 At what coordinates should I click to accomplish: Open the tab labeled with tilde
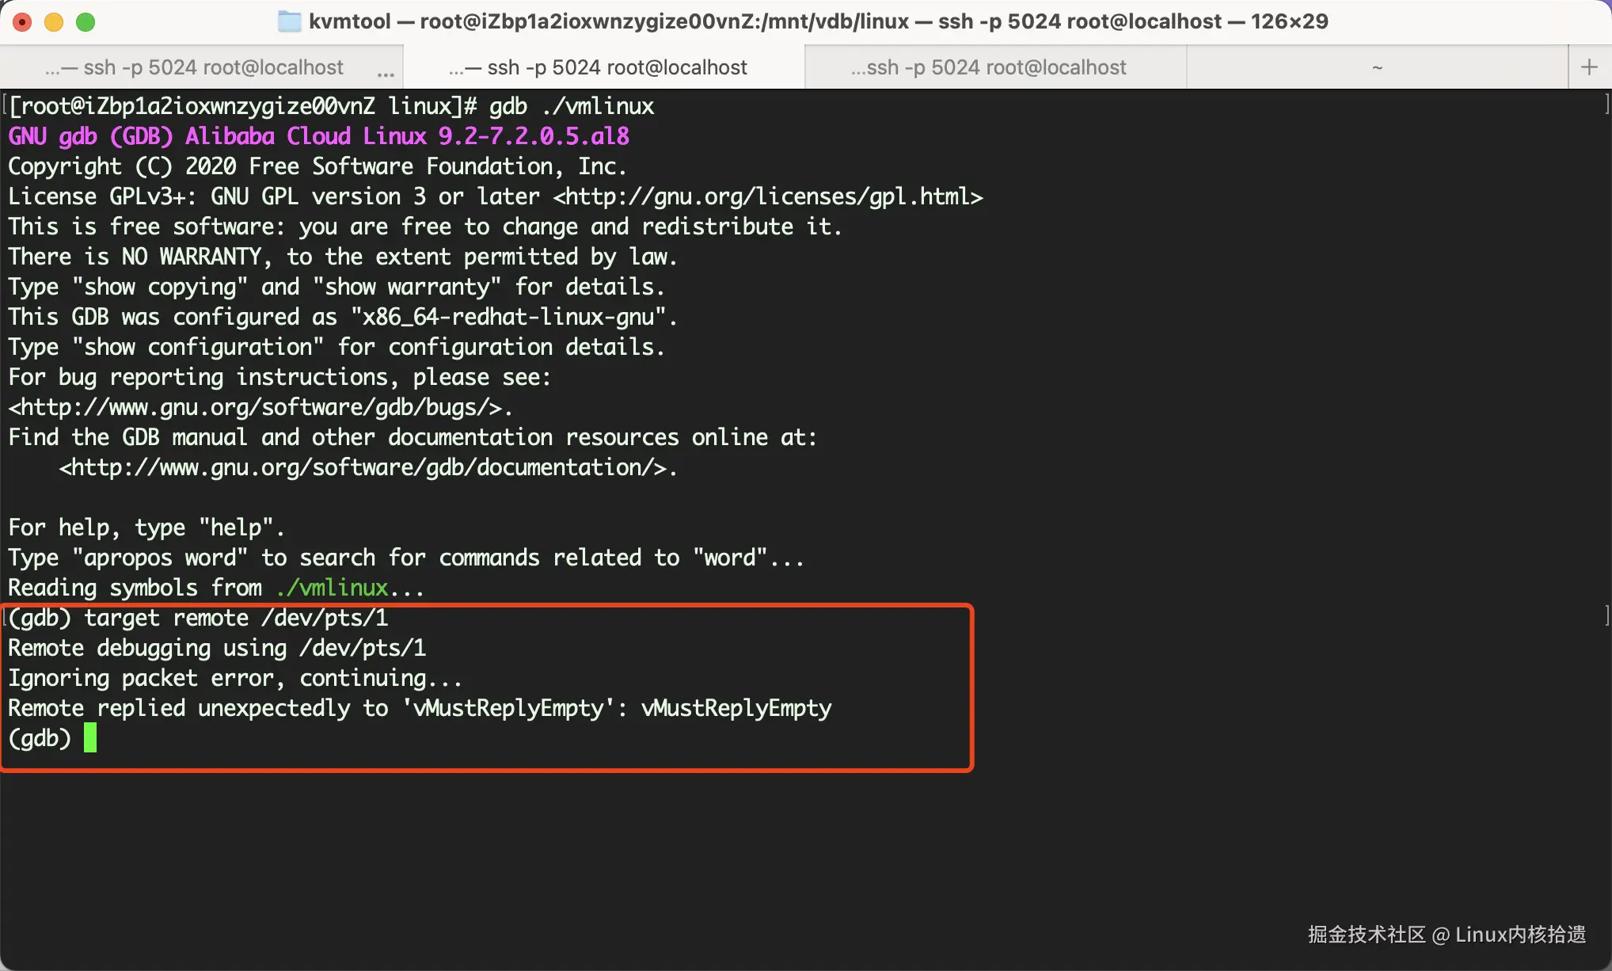click(1377, 67)
